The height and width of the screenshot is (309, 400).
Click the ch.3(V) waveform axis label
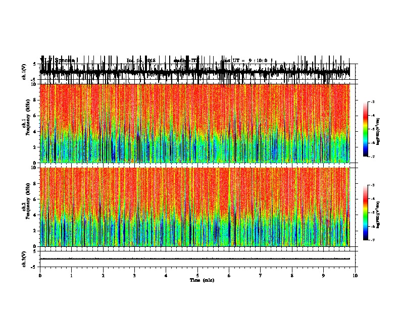[x=24, y=259]
